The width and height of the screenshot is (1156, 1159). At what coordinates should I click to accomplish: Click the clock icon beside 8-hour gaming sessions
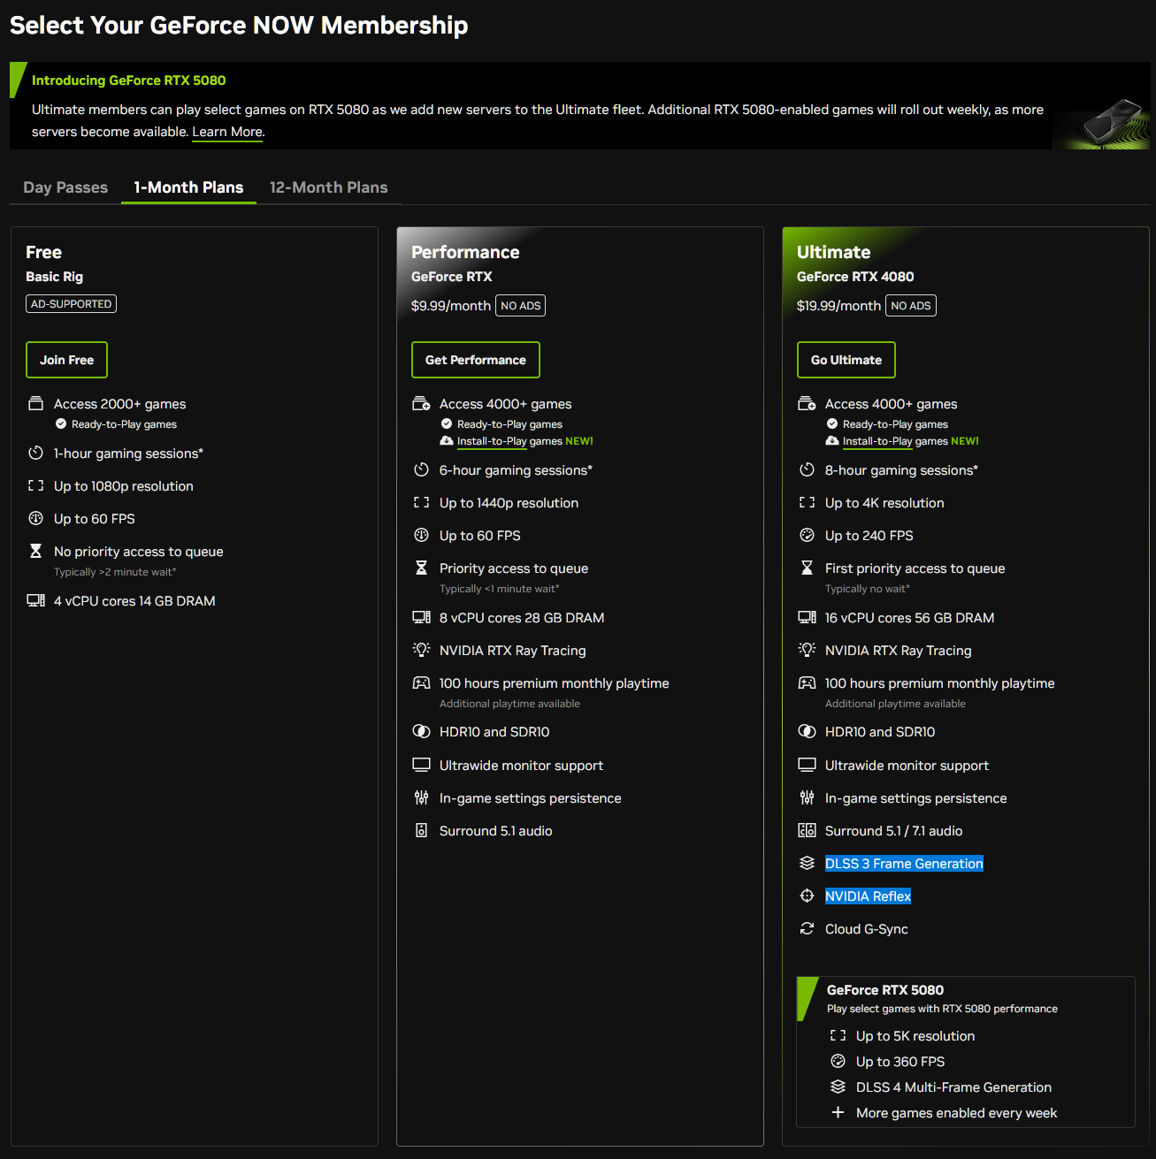(x=807, y=469)
